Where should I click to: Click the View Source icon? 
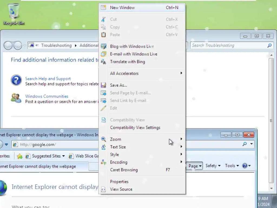click(x=103, y=189)
